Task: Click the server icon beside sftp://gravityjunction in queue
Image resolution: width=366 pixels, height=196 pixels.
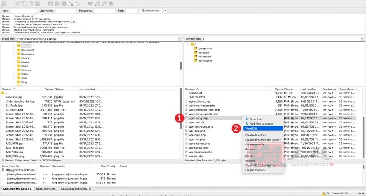Action: point(3,170)
